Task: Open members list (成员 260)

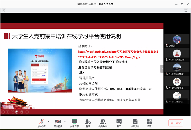Action: click(103, 122)
